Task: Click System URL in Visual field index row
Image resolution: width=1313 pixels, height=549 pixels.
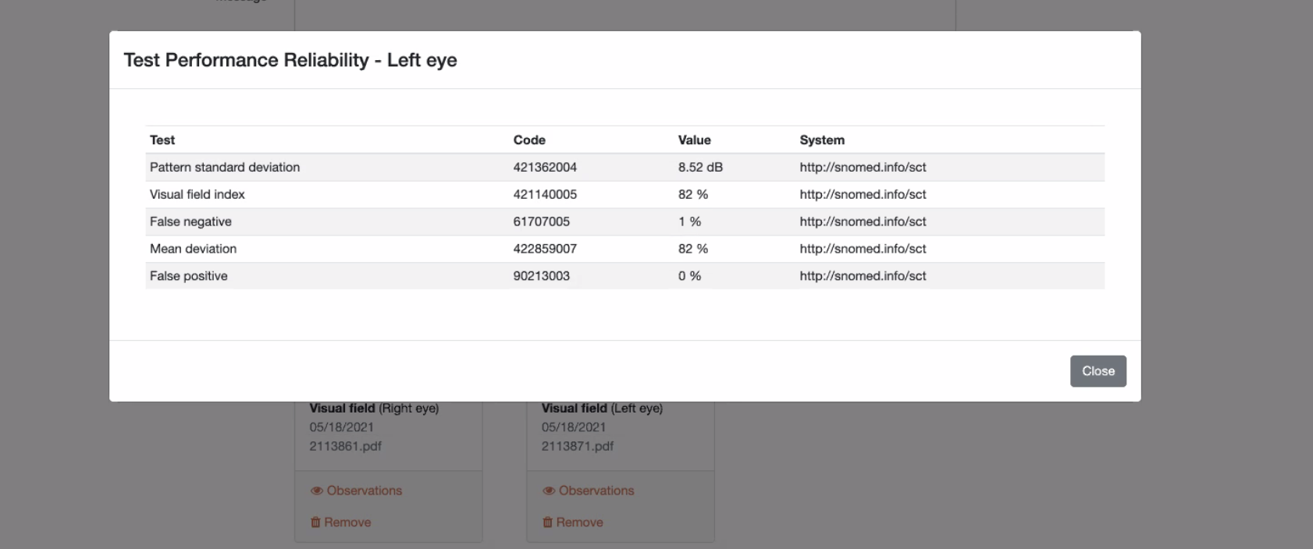Action: point(863,194)
